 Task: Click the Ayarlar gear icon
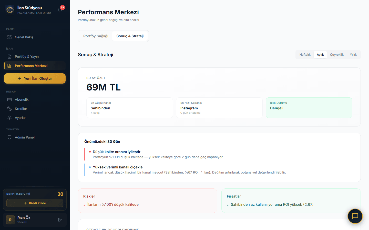coord(9,118)
